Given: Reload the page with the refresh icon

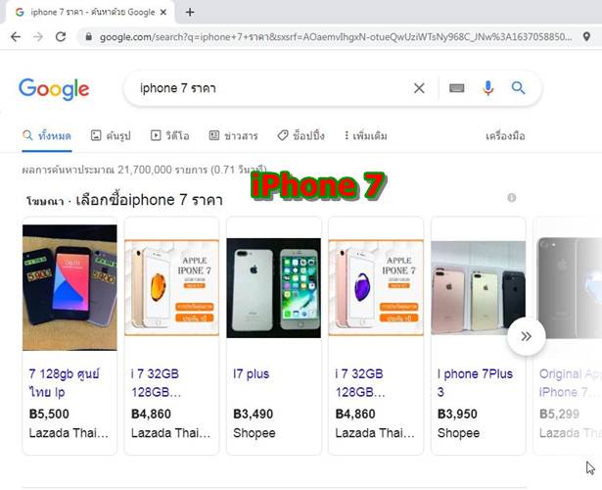Looking at the screenshot, I should click(x=61, y=37).
